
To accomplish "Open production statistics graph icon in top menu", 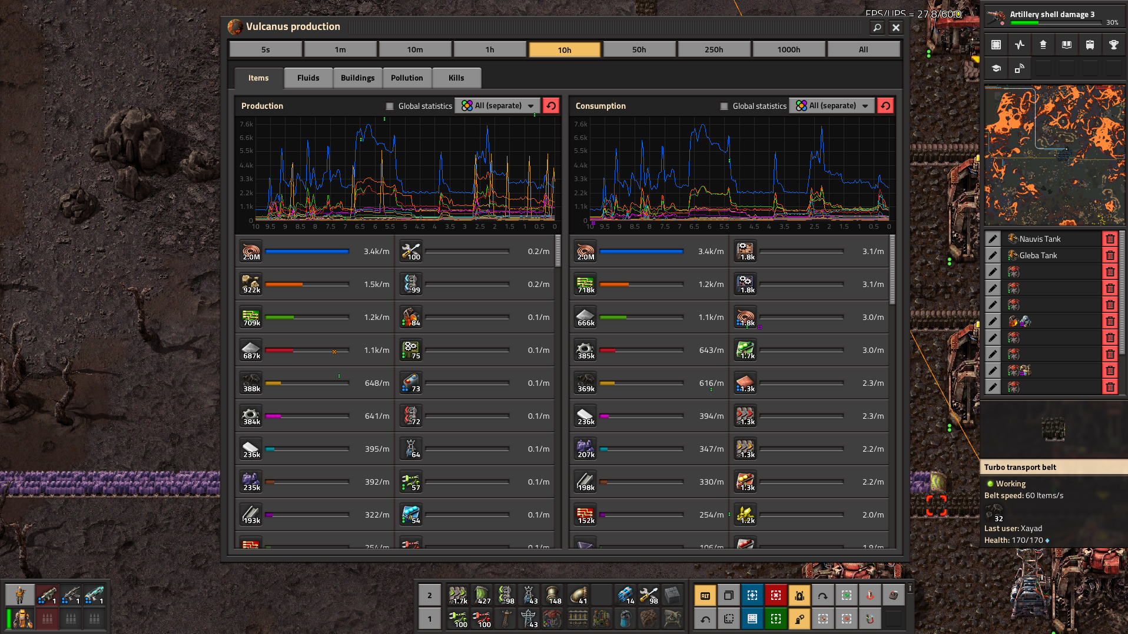I will pos(1019,45).
